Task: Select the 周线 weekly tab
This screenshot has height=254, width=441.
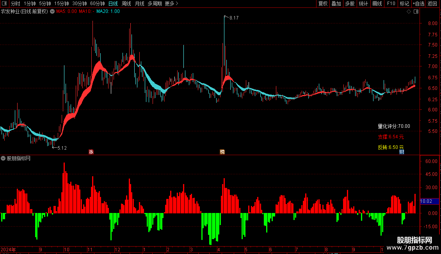Action: coord(126,4)
